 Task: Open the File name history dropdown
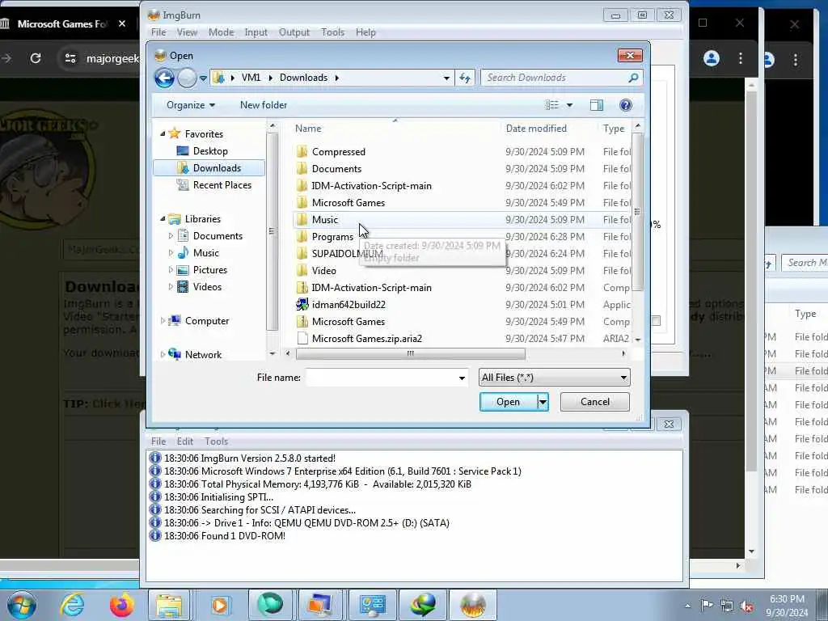[x=462, y=378]
